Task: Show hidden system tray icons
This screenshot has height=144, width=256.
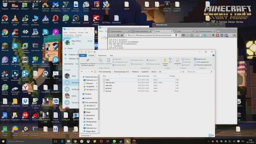Action: coord(208,141)
